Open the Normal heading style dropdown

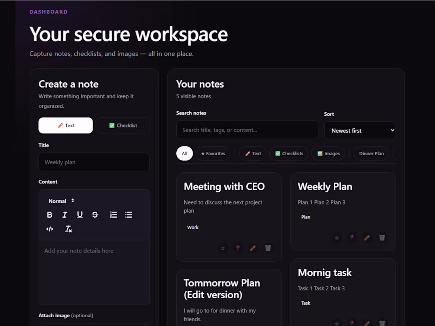tap(61, 201)
